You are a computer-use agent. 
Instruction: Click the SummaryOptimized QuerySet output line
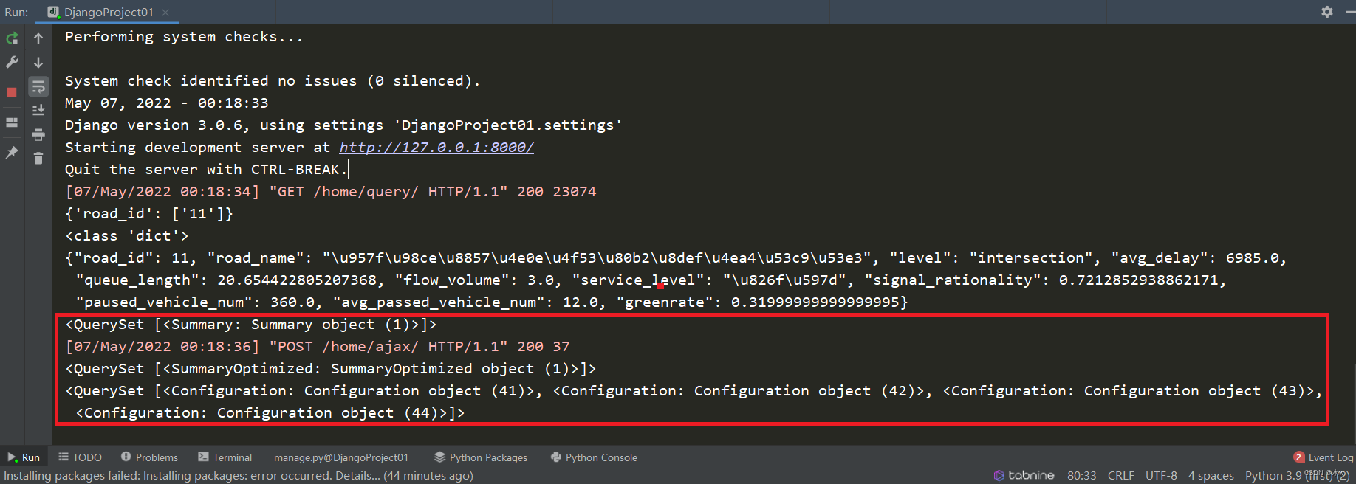click(x=331, y=368)
